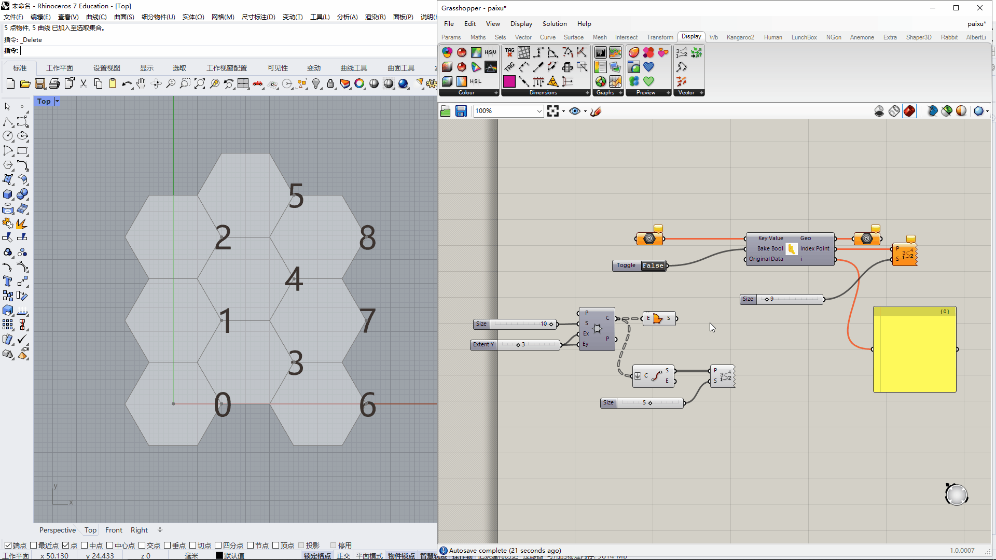Uncheck the 端点 osnap checkbox
Image resolution: width=996 pixels, height=560 pixels.
[x=8, y=545]
